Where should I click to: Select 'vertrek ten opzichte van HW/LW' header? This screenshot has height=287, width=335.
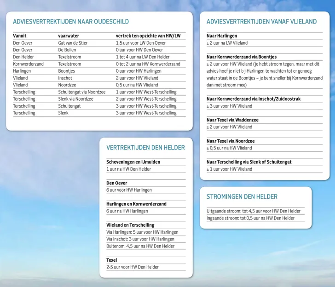148,36
